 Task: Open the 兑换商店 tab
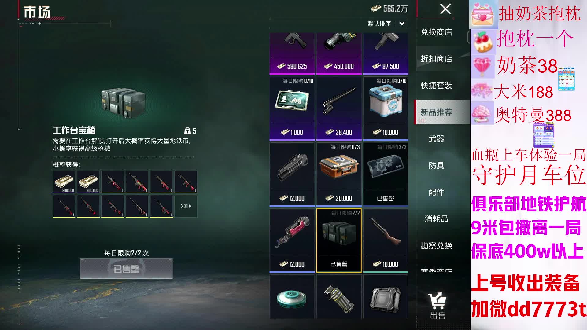click(x=437, y=32)
